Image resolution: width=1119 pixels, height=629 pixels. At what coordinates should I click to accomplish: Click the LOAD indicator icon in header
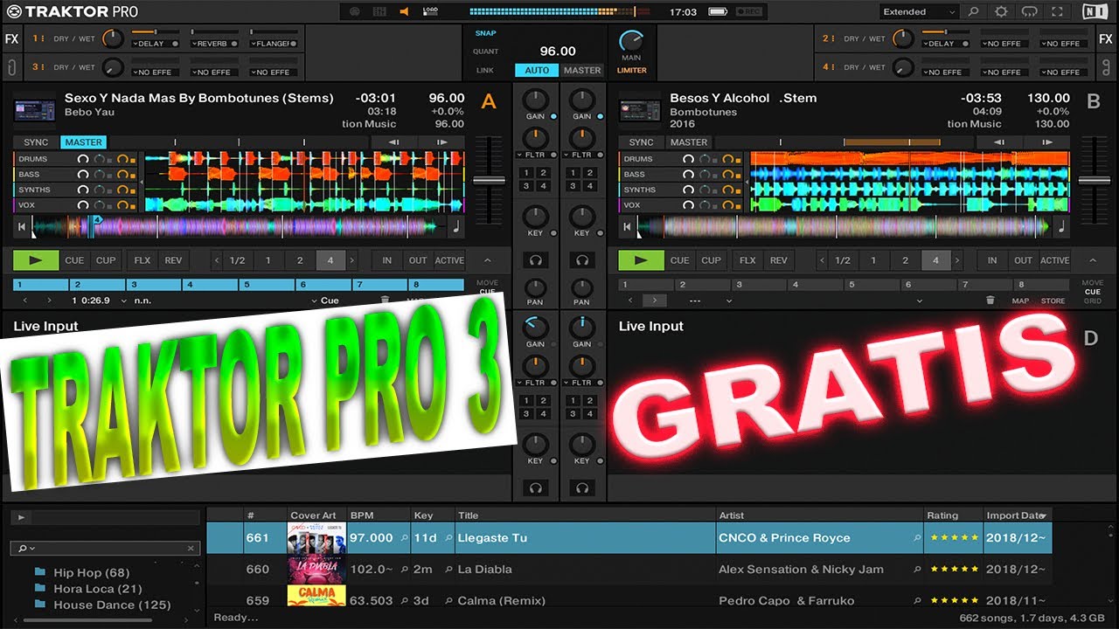coord(429,11)
